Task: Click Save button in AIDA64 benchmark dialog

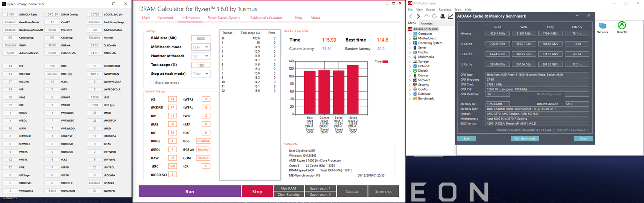Action: tap(466, 138)
